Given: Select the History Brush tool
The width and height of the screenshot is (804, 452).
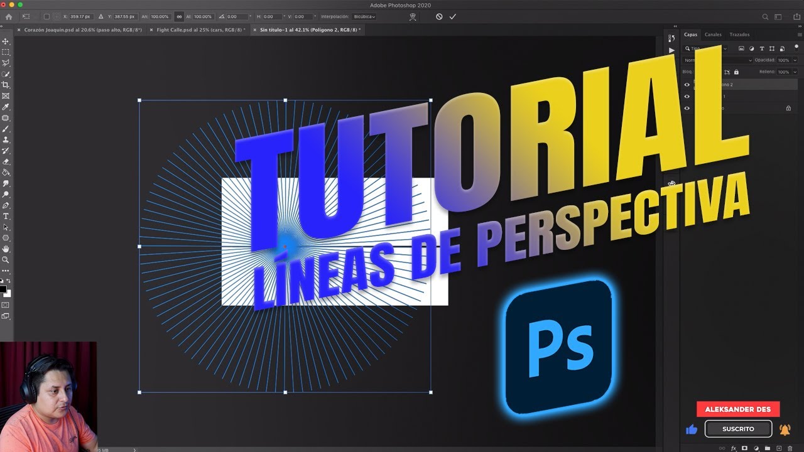Looking at the screenshot, I should [6, 151].
